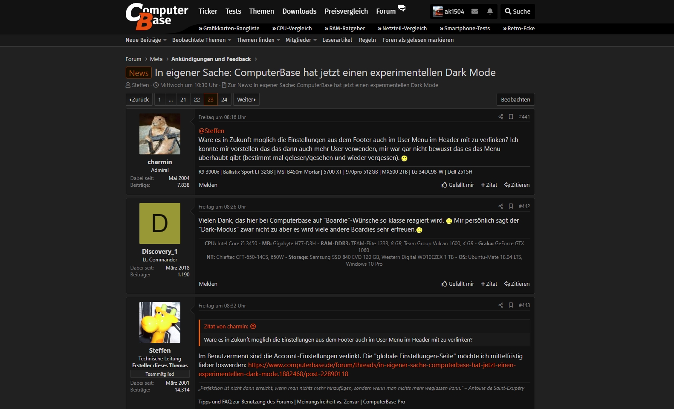Open @Steffen mention link
674x409 pixels.
click(211, 131)
